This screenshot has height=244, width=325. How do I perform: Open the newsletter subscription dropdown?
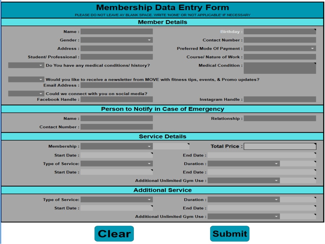pyautogui.click(x=26, y=79)
